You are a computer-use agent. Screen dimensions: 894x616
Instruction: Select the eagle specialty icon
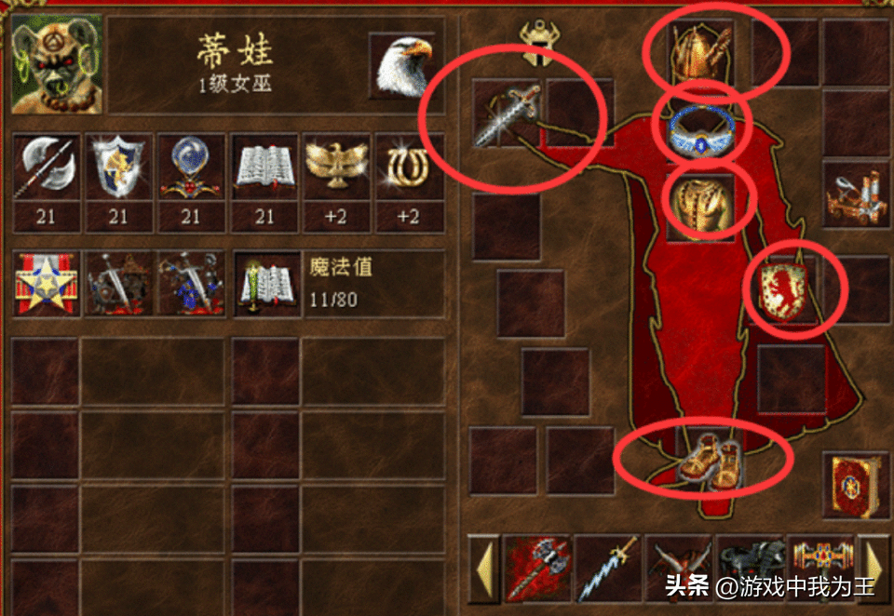click(403, 65)
